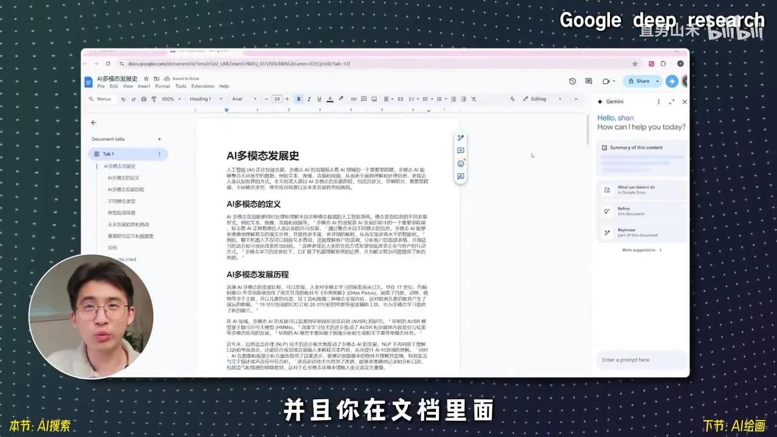Increase the font size with the plus button
Image resolution: width=777 pixels, height=437 pixels.
tap(287, 99)
